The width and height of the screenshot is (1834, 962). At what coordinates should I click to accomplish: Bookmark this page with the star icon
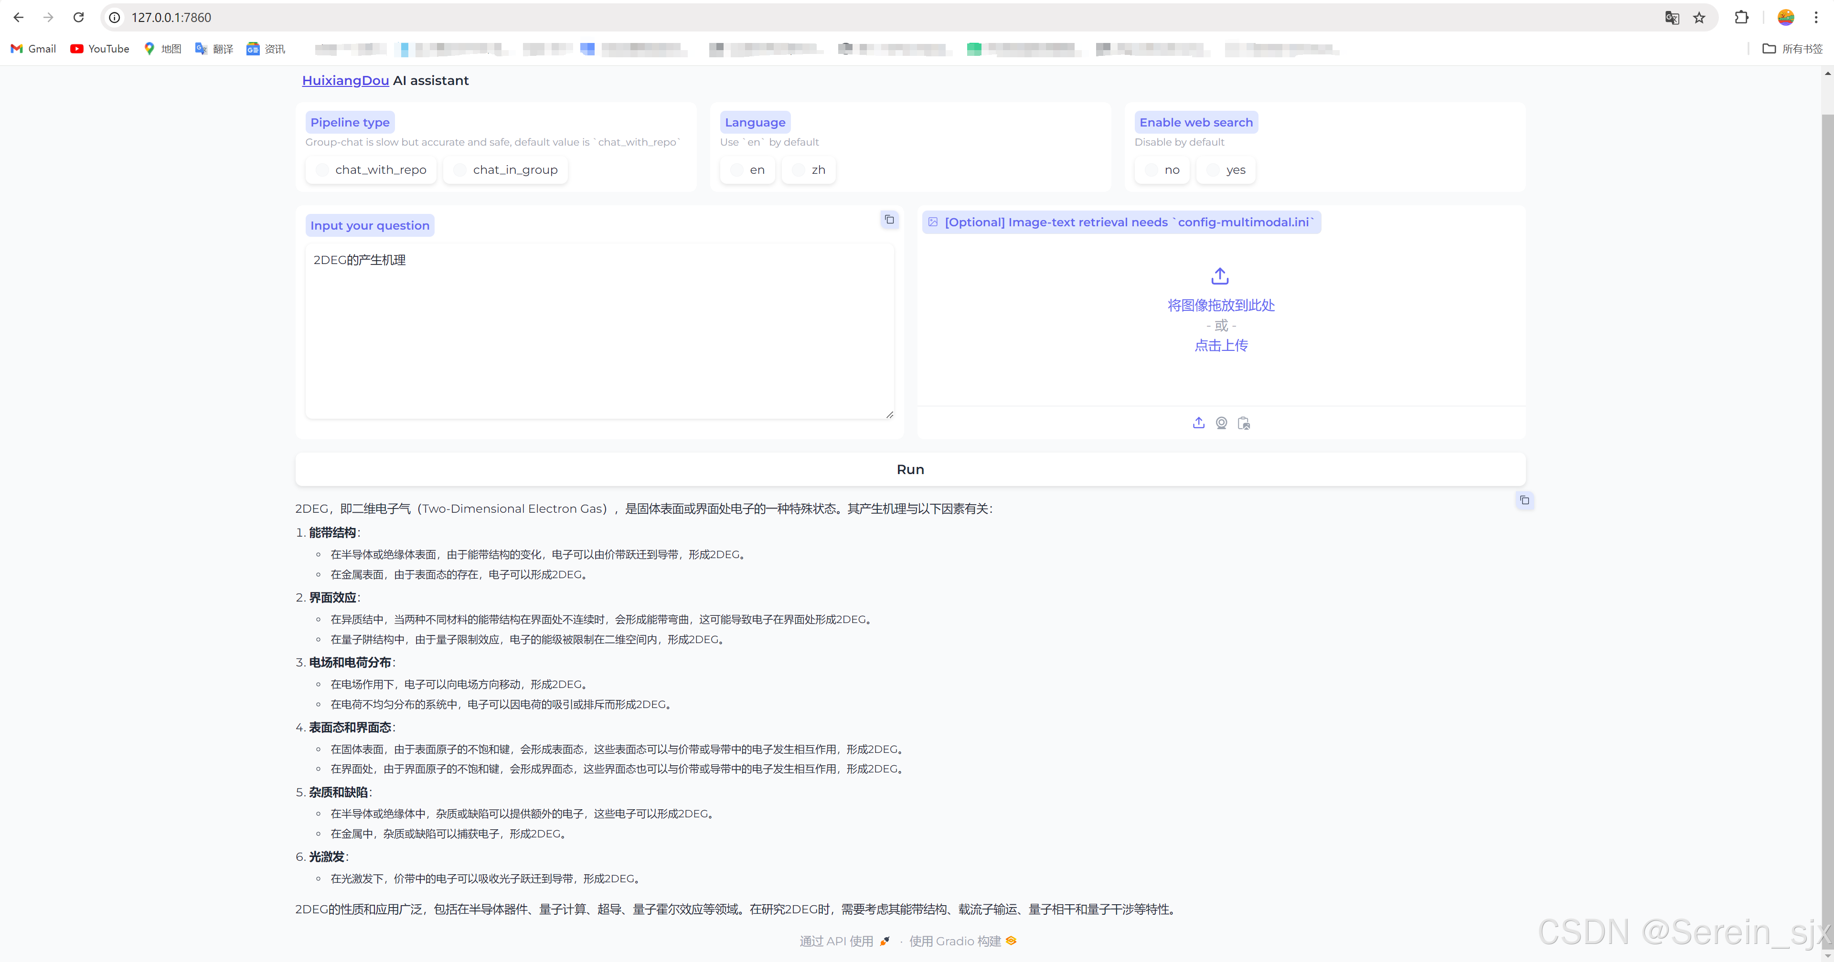coord(1699,18)
